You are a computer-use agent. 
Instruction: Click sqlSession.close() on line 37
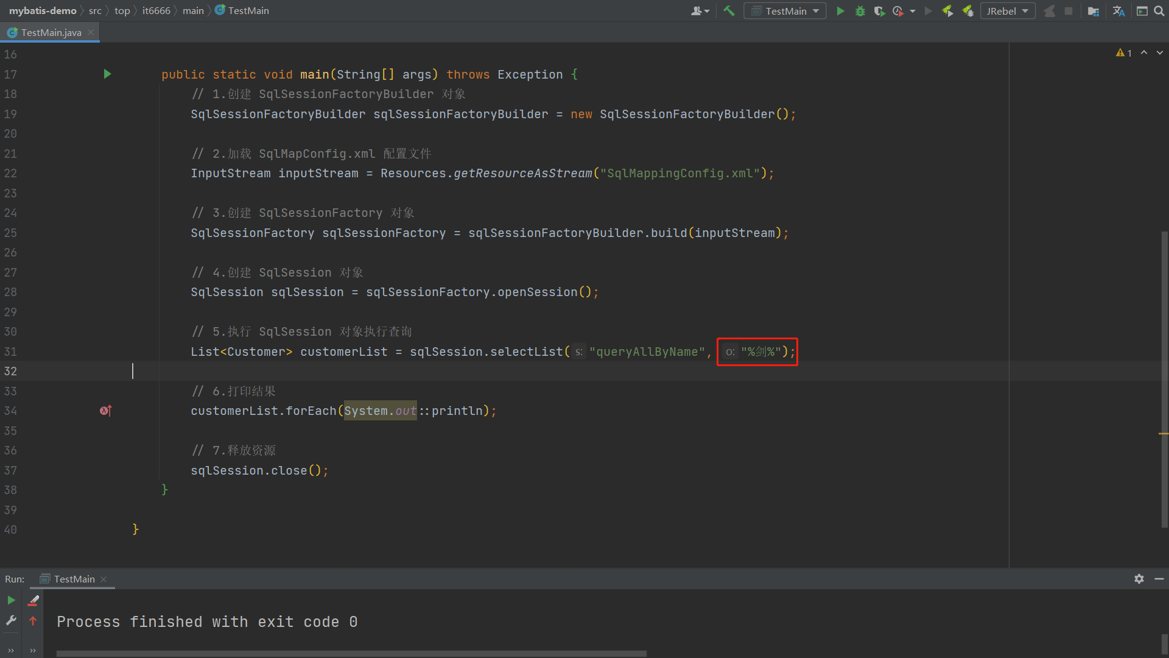259,470
